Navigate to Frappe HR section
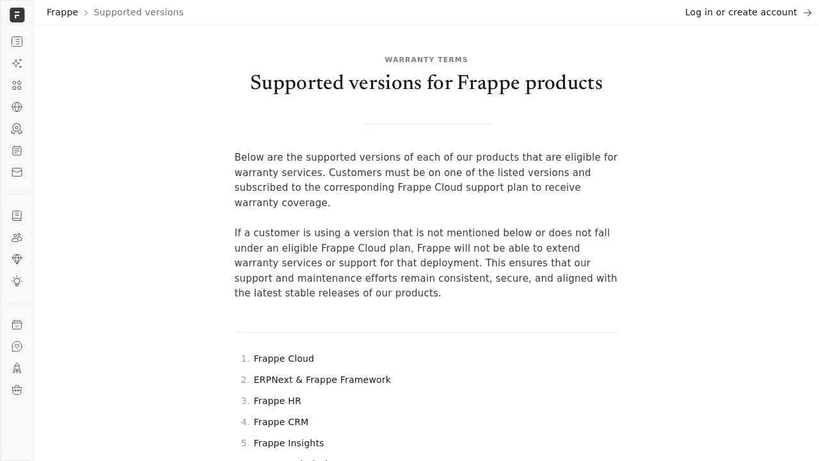The image size is (819, 461). pos(277,401)
